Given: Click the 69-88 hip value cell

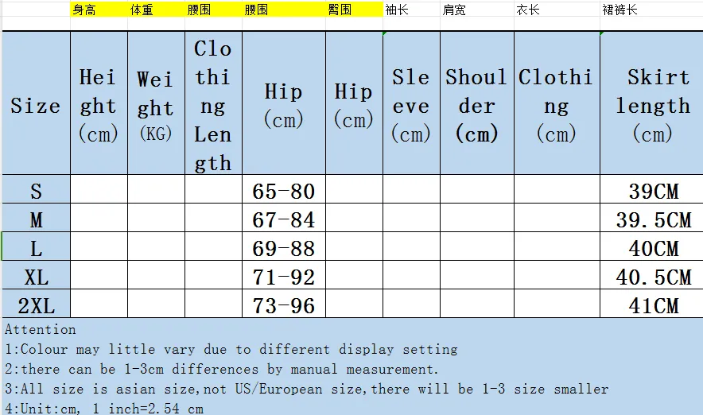Looking at the screenshot, I should pyautogui.click(x=284, y=248).
